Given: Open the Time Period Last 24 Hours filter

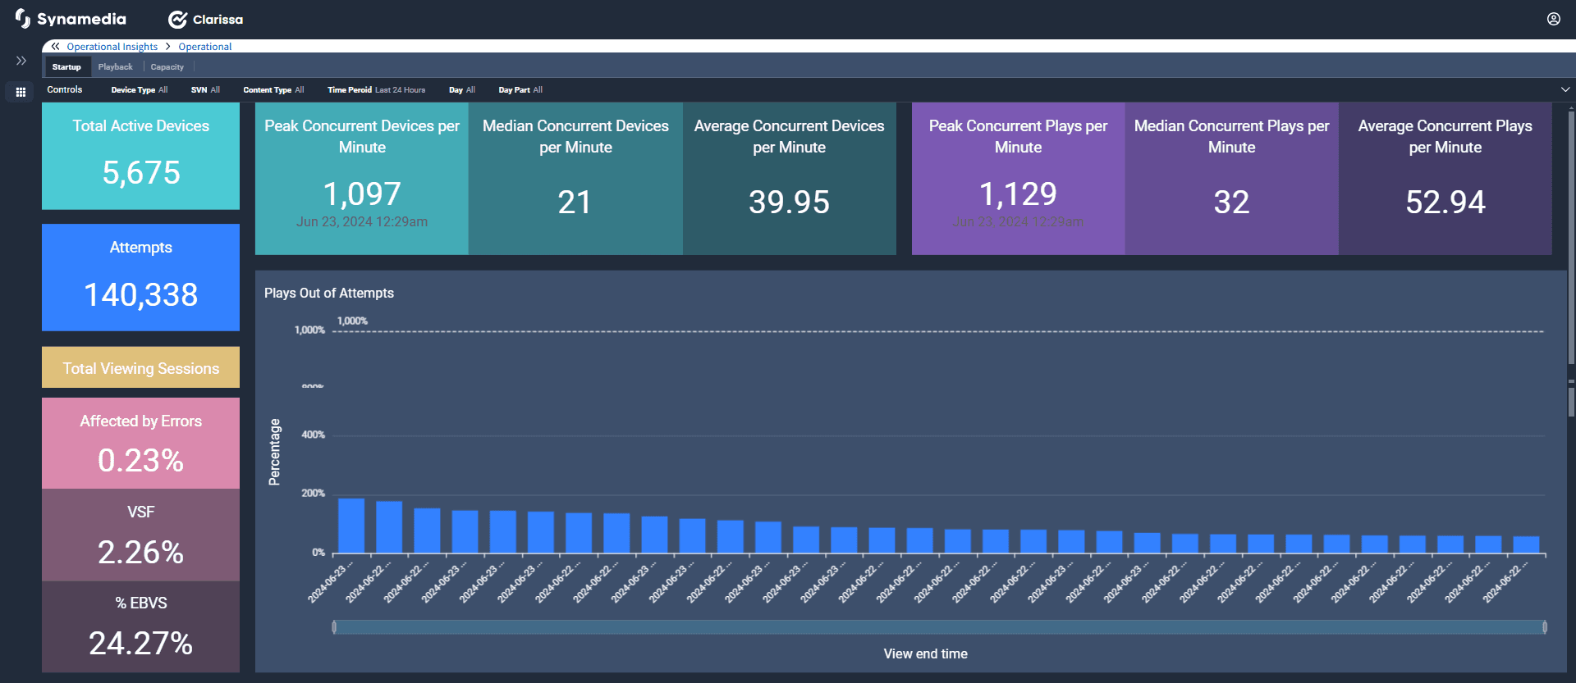Looking at the screenshot, I should [376, 90].
